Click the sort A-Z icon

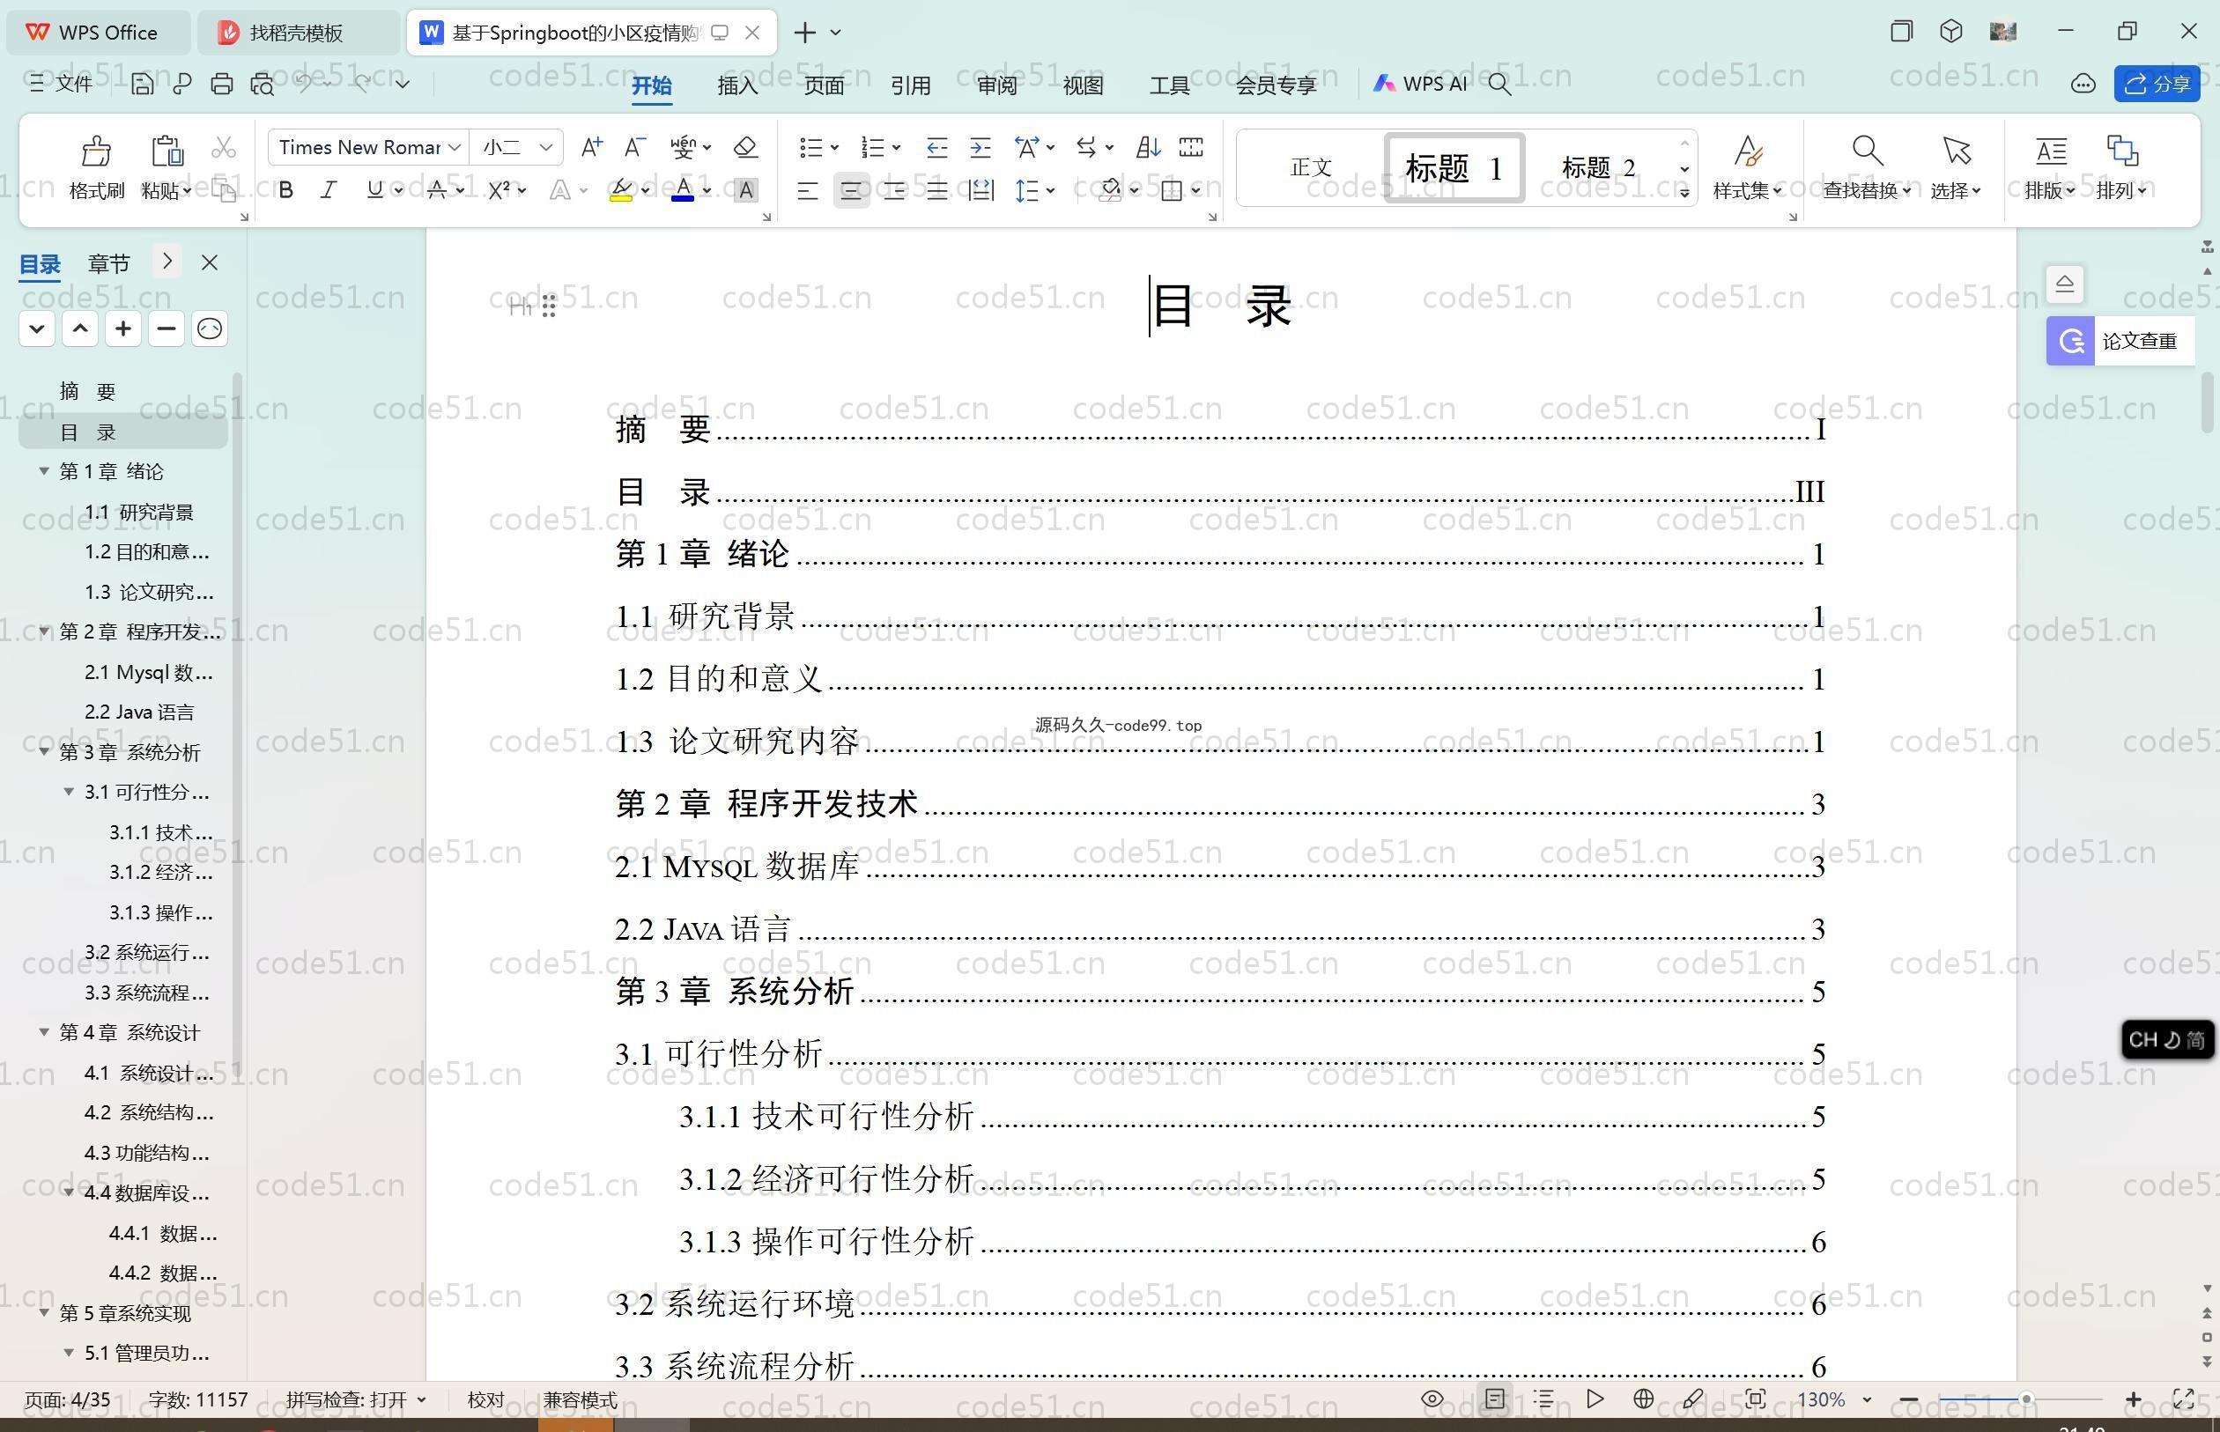1148,147
